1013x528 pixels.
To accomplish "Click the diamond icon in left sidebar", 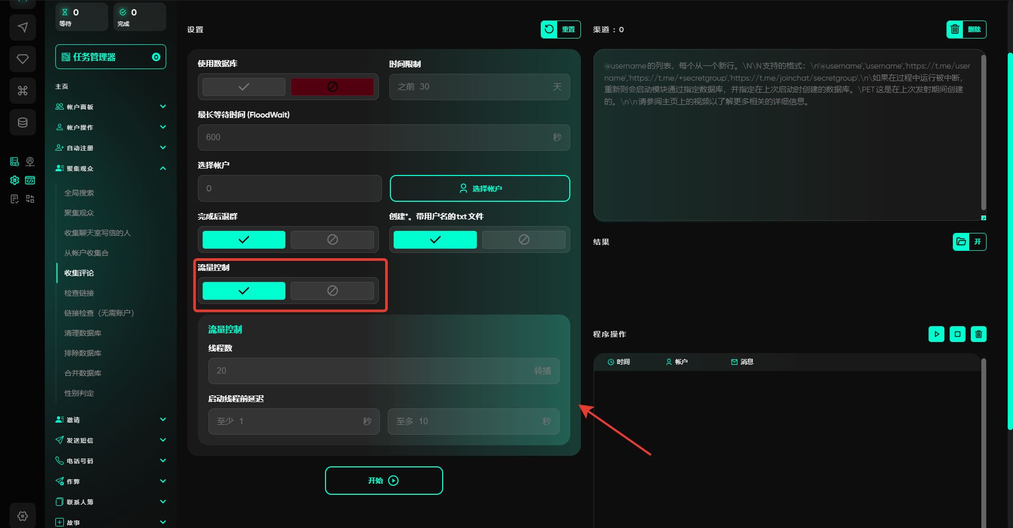I will point(23,59).
